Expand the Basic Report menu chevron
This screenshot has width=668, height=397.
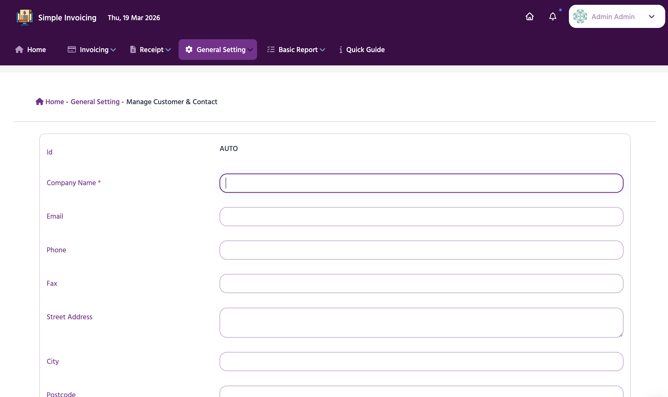pos(322,50)
